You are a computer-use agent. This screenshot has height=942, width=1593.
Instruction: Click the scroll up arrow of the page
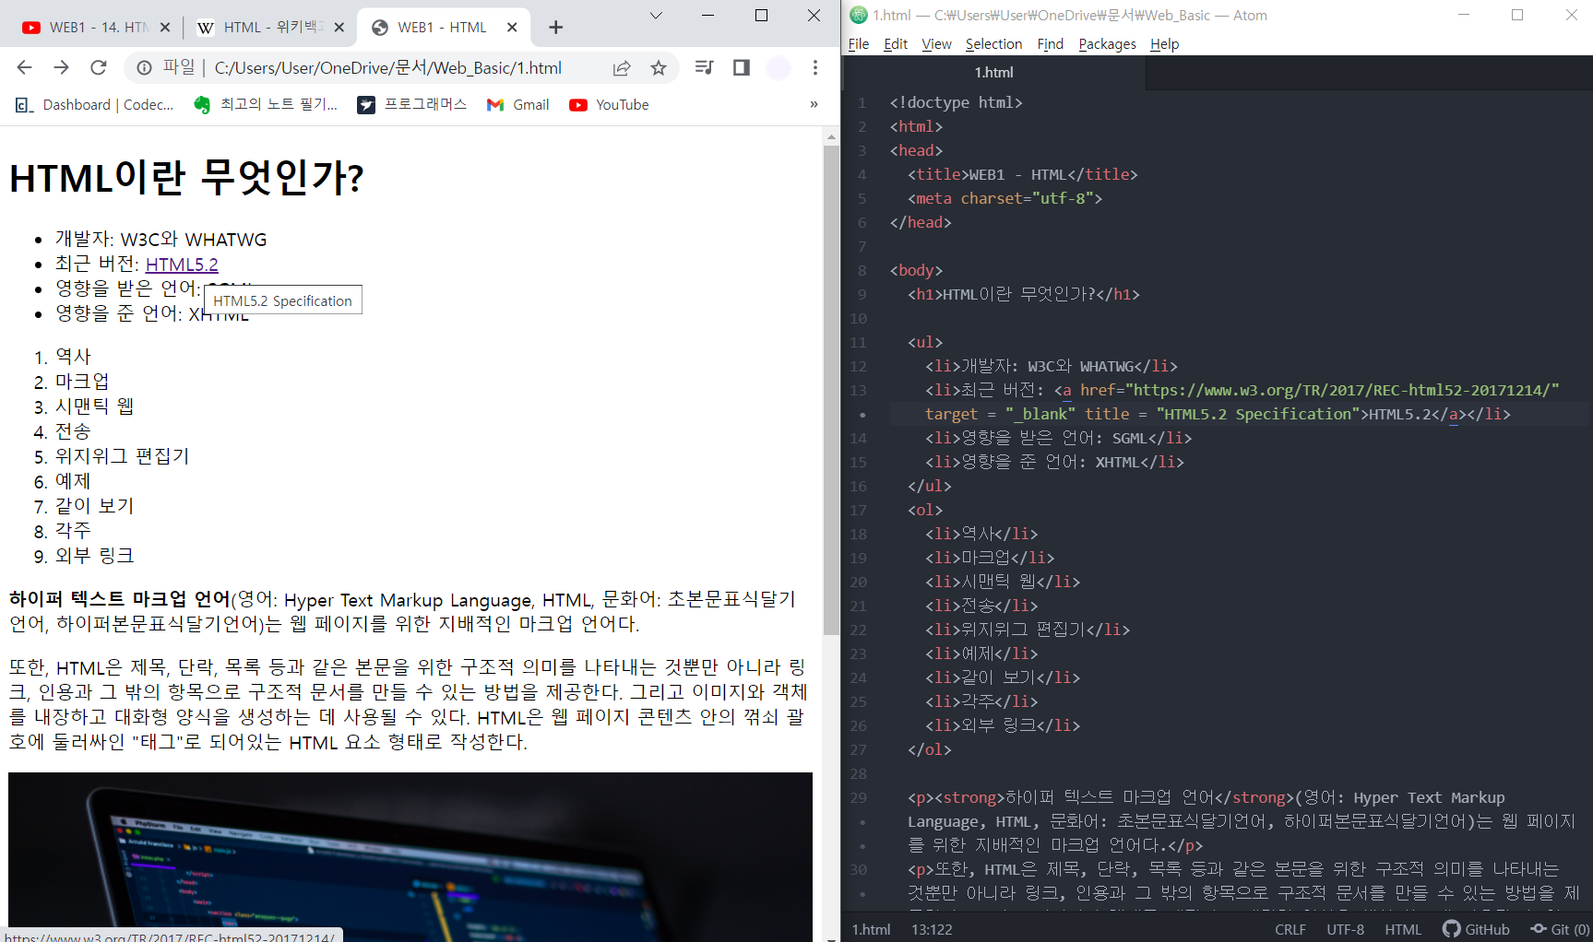pos(831,136)
